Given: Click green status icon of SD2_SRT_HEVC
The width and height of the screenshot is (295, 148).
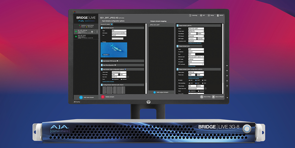Looking at the screenshot, I should coord(76,37).
